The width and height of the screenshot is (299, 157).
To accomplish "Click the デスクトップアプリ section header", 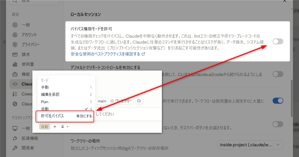I will 22,118.
